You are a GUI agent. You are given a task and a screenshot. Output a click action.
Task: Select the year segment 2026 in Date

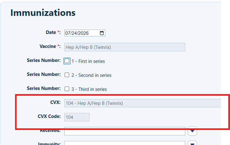83,33
